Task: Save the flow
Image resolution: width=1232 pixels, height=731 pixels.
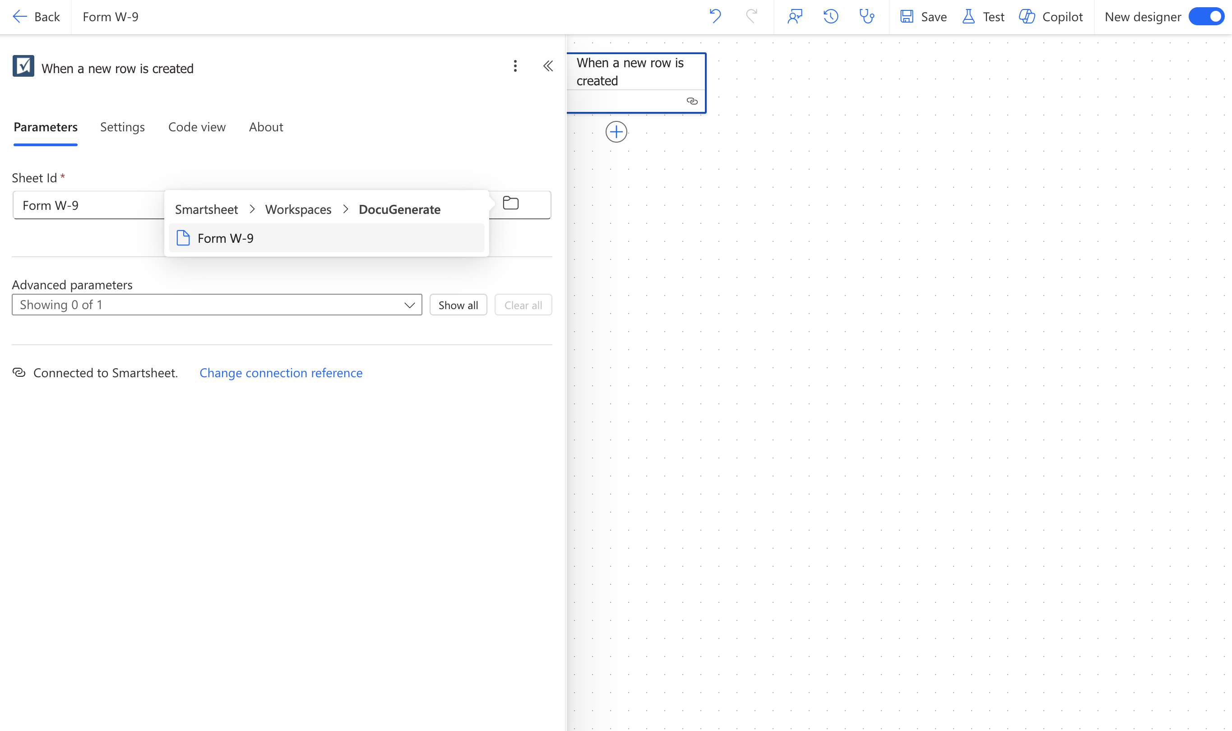Action: [x=923, y=17]
